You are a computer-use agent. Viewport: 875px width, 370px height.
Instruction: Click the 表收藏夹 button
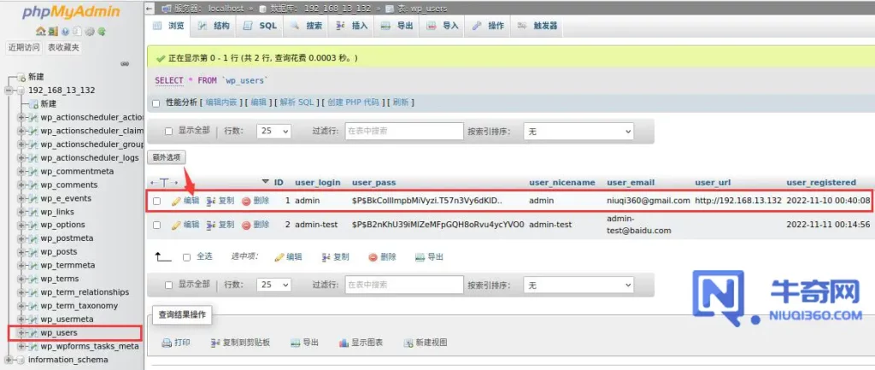coord(63,48)
